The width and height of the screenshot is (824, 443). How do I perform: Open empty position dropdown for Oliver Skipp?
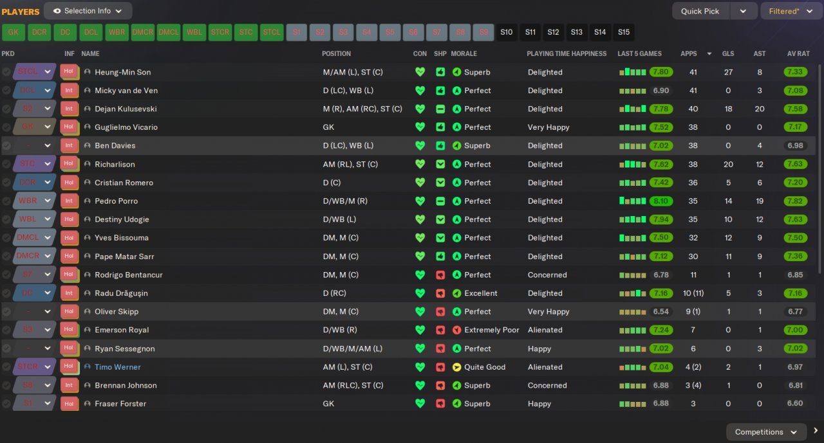(x=34, y=312)
